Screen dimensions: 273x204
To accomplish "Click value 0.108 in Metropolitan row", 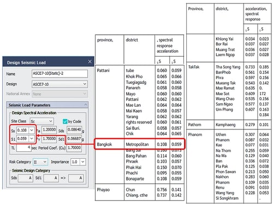I will (162, 144).
